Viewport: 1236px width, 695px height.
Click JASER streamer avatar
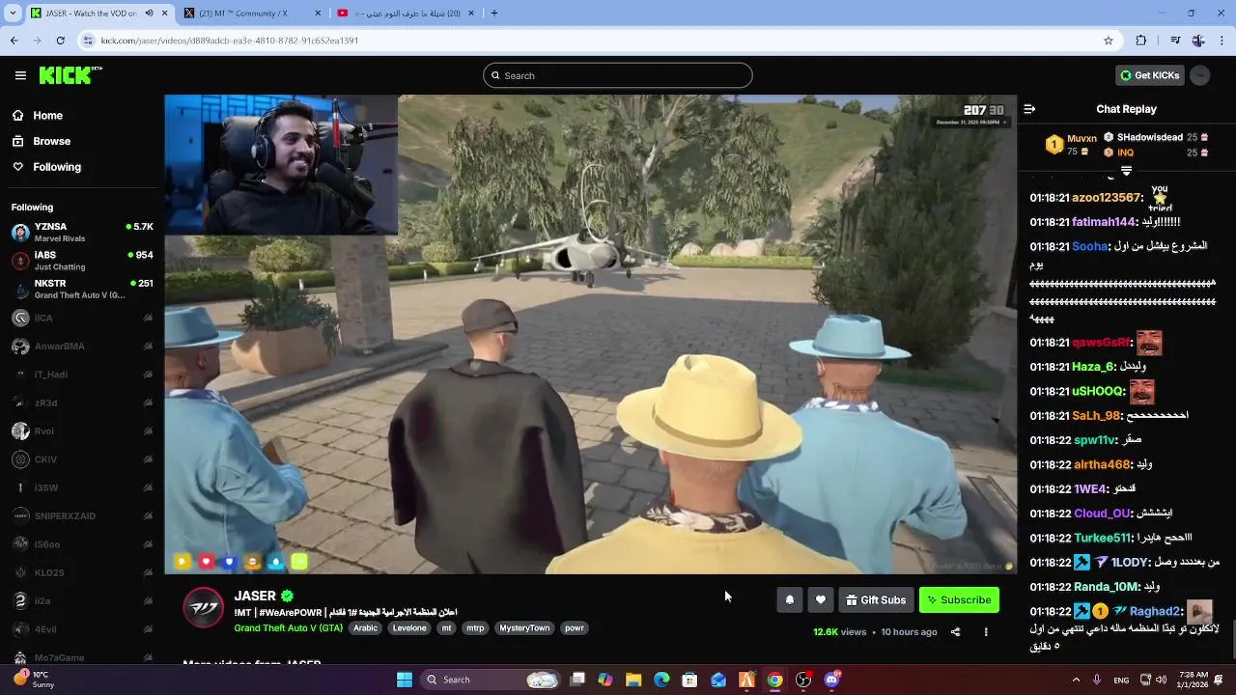tap(204, 607)
